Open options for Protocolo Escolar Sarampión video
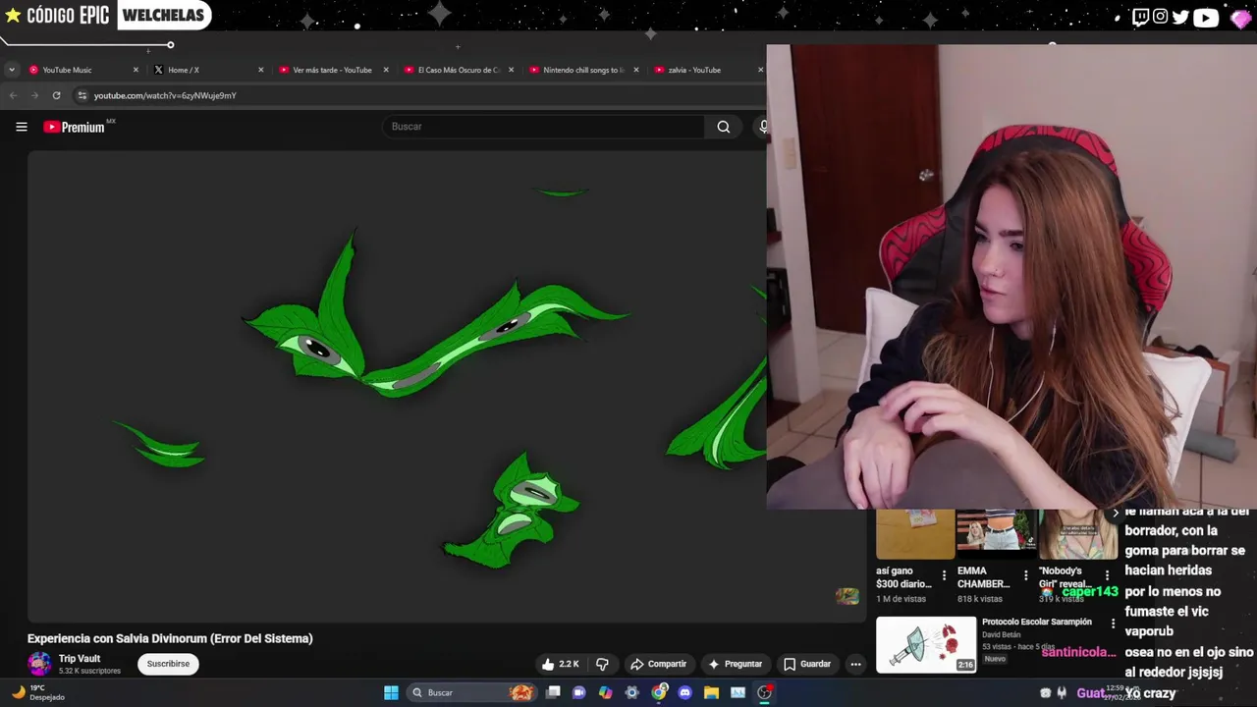This screenshot has width=1257, height=707. pos(1113,624)
